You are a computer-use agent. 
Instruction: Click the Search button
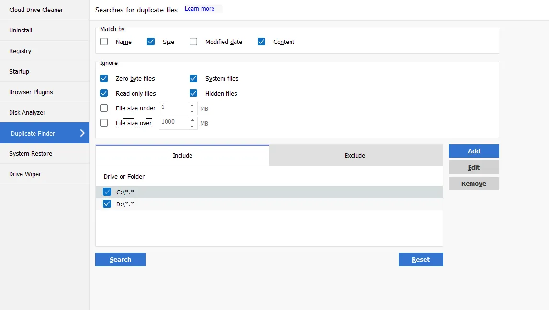pos(120,259)
